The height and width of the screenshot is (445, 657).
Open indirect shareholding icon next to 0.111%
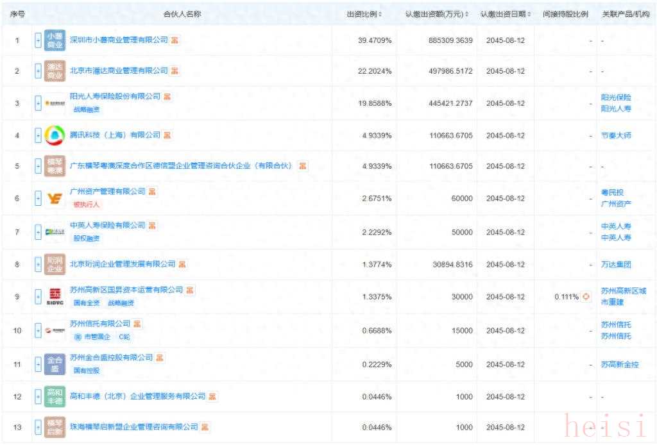point(585,297)
